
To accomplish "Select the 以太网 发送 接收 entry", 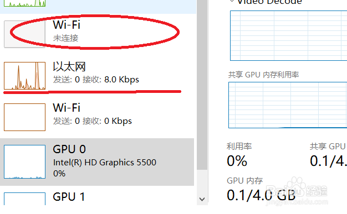I will tap(97, 76).
